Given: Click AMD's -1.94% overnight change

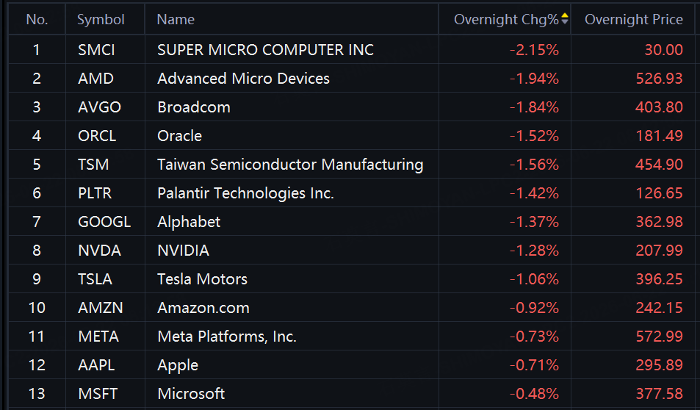Looking at the screenshot, I should pyautogui.click(x=534, y=79).
